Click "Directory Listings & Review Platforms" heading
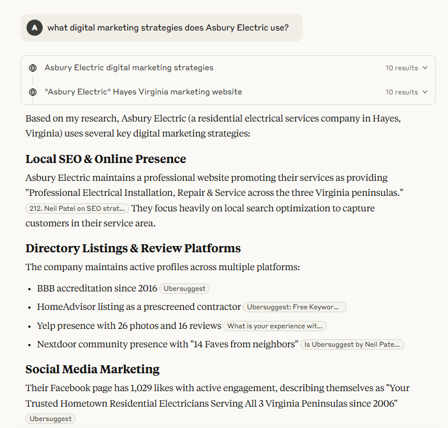The image size is (448, 428). [x=133, y=248]
